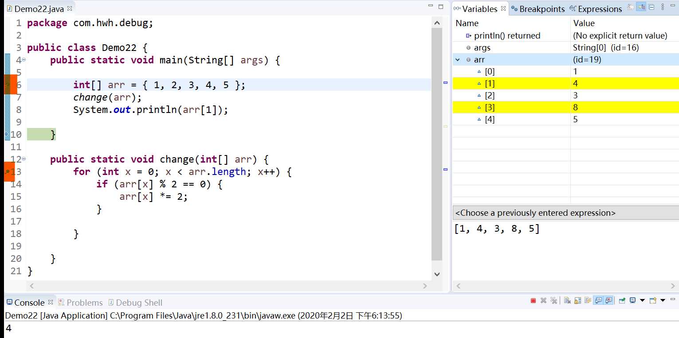Open the Problems tab
The image size is (679, 338).
click(80, 303)
